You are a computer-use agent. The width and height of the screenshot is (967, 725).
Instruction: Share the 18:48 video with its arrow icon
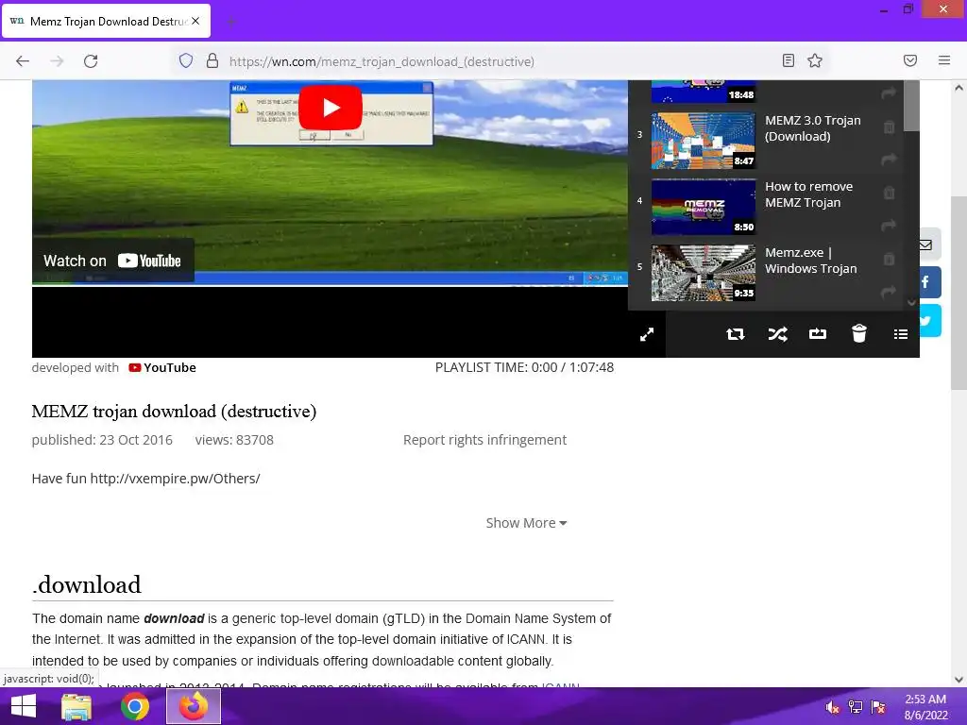pyautogui.click(x=889, y=93)
